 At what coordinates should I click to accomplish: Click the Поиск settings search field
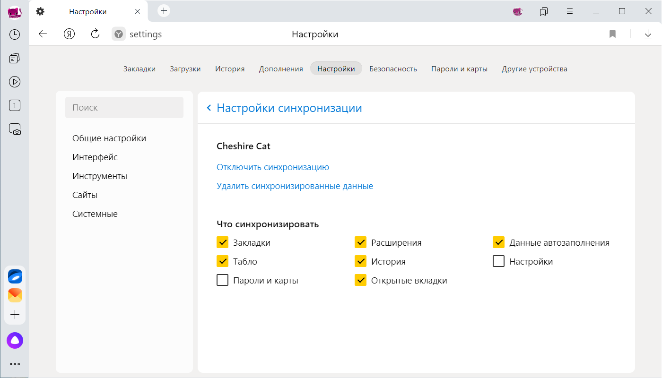(124, 108)
